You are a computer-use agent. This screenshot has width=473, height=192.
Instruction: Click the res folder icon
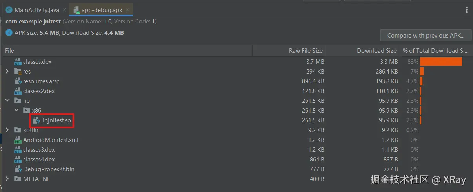(x=18, y=72)
